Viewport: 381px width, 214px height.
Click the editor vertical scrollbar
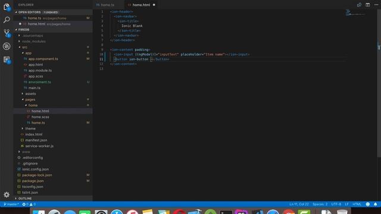379,83
